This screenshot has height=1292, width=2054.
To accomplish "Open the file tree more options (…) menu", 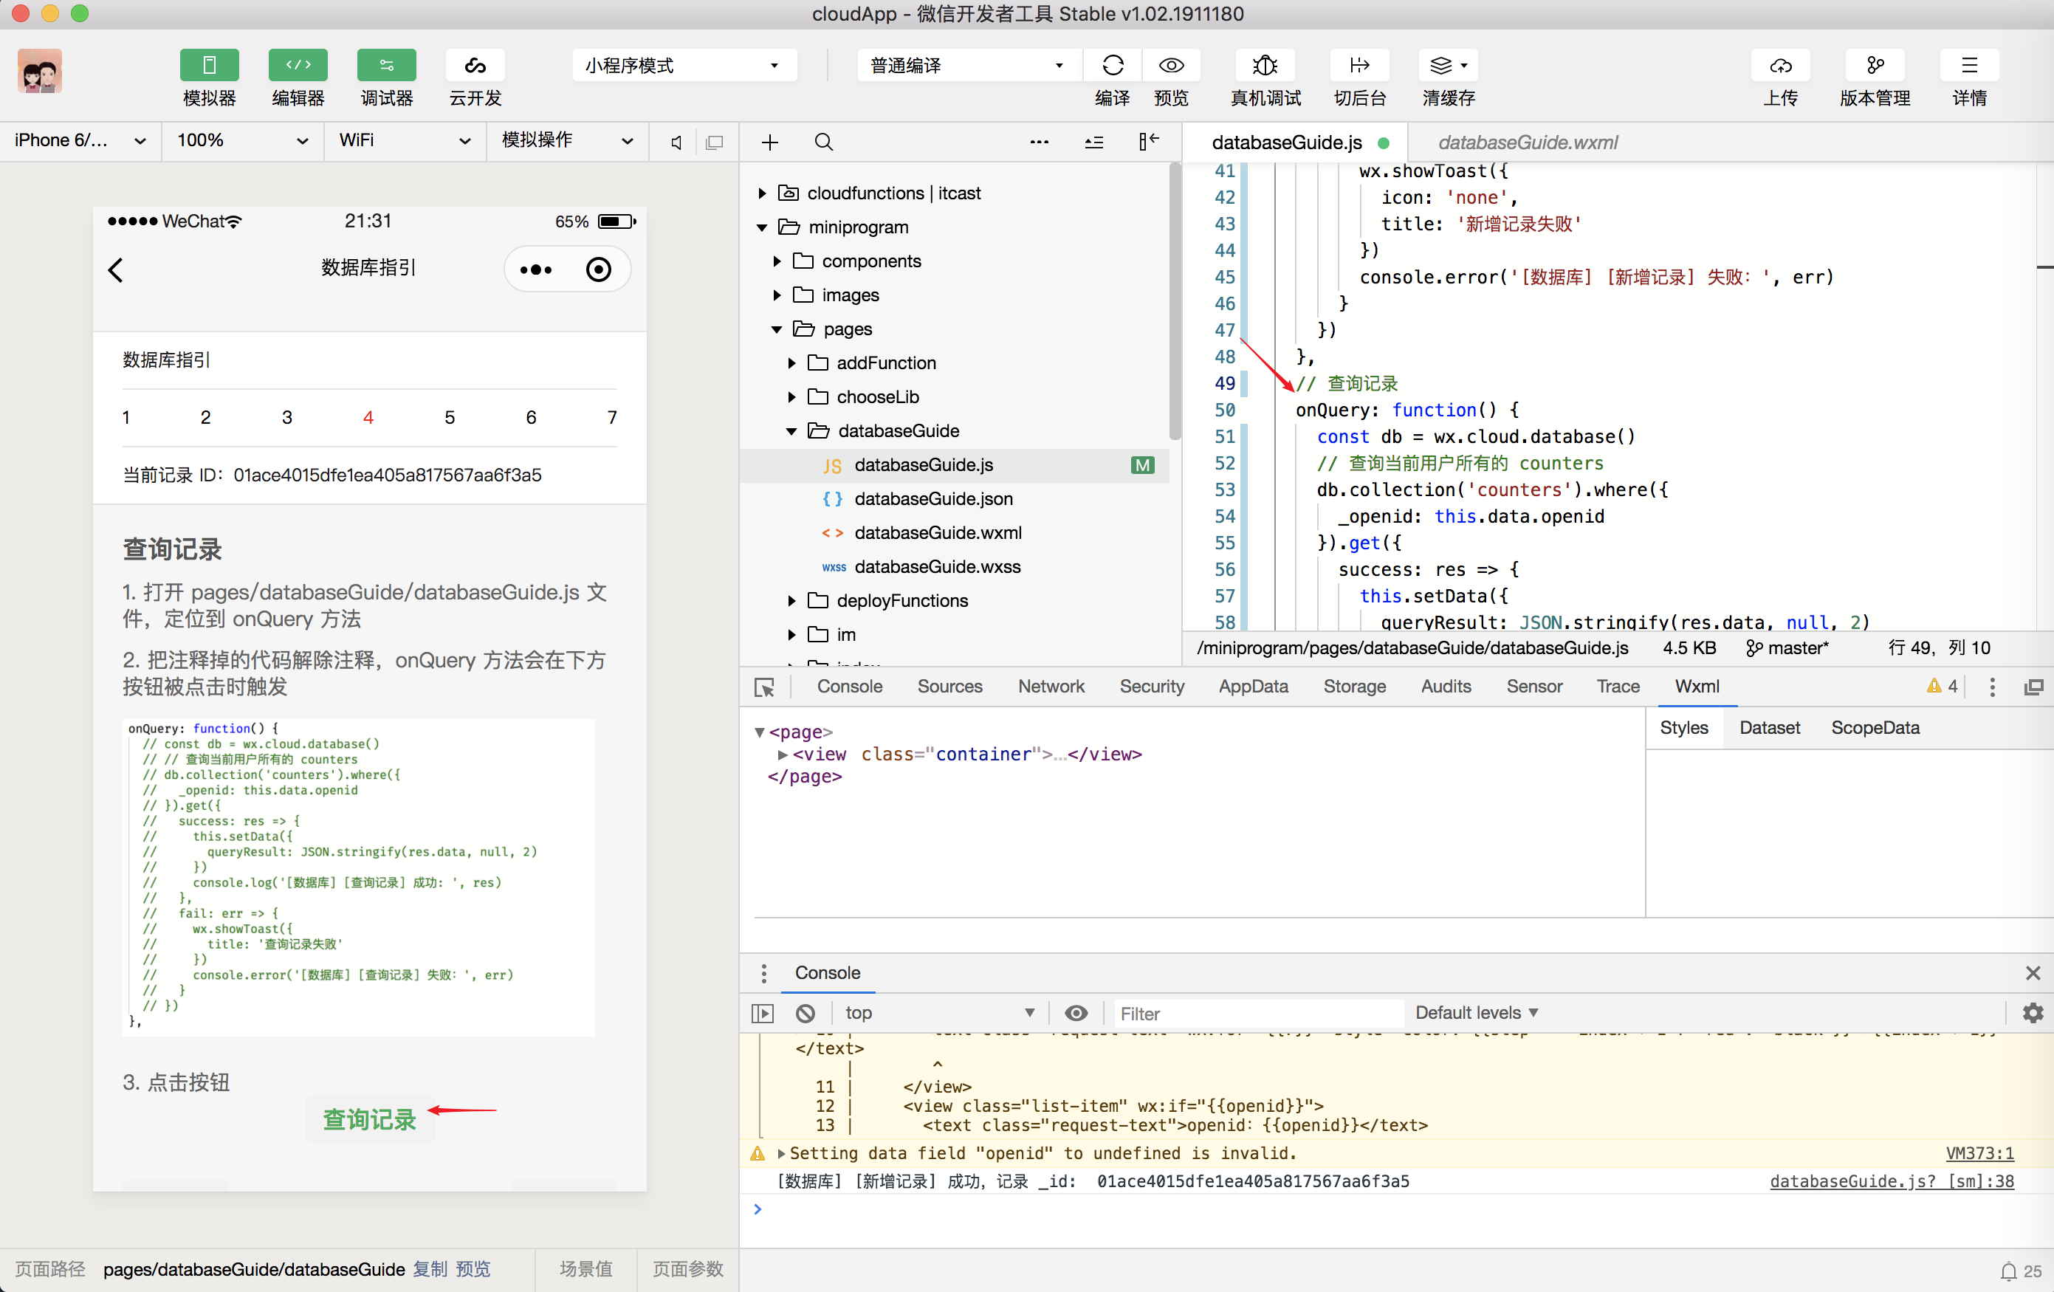I will (1039, 142).
